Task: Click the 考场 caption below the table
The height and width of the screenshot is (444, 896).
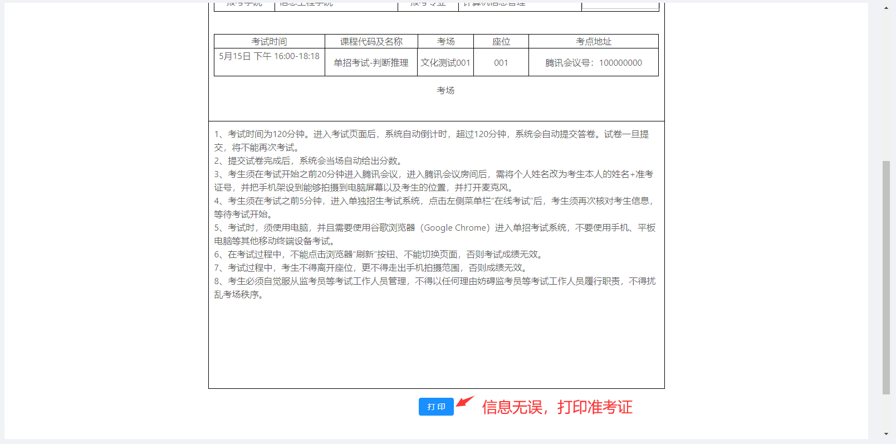Action: click(445, 90)
